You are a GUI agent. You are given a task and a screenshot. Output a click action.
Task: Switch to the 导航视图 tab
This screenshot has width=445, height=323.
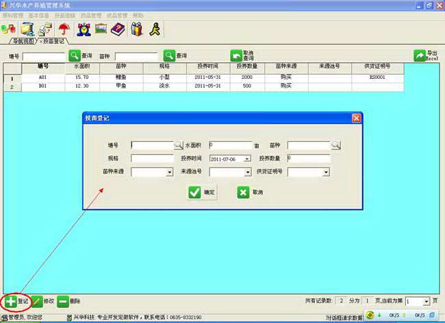[23, 41]
